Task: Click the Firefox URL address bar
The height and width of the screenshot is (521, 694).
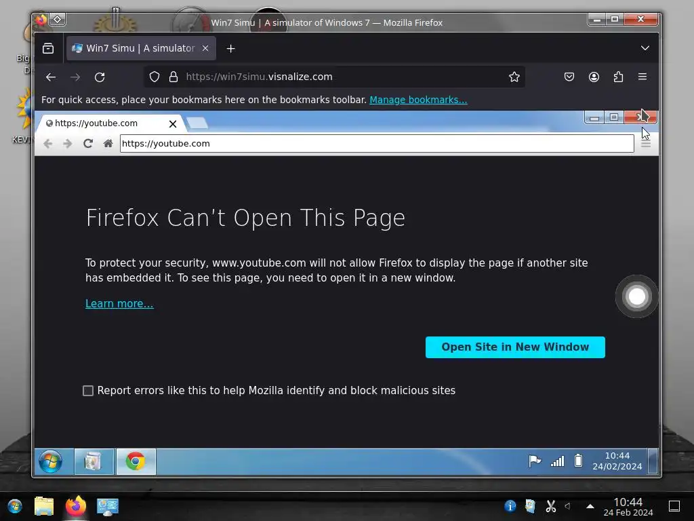Action: click(x=334, y=77)
